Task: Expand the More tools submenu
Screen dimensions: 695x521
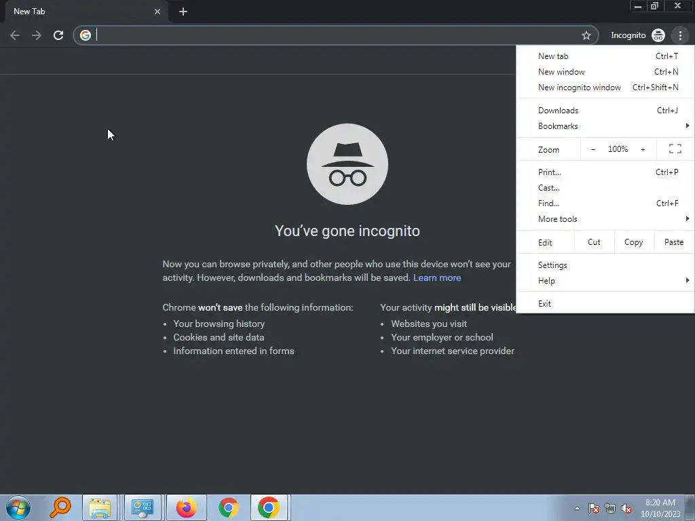Action: 605,219
